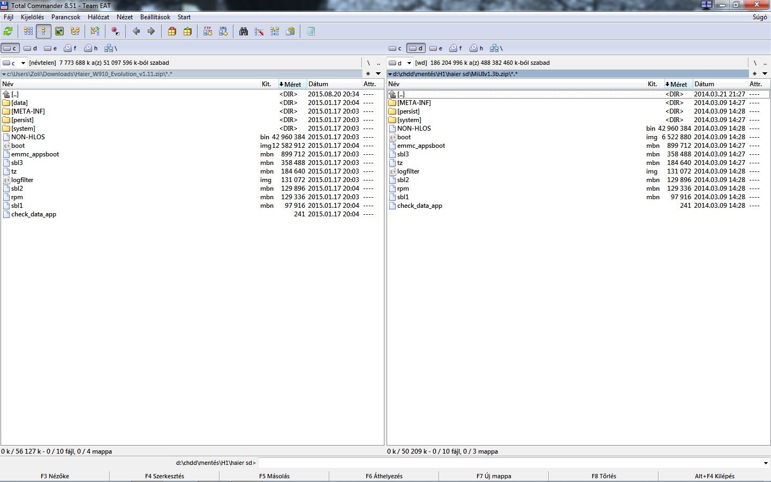Sort left panel by Méret column
Image resolution: width=771 pixels, height=482 pixels.
[292, 84]
